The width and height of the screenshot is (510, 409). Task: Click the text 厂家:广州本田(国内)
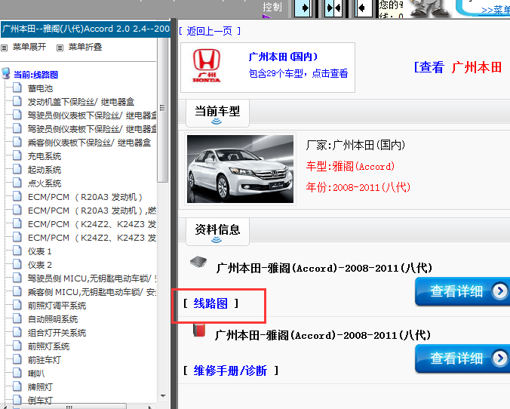[x=355, y=145]
